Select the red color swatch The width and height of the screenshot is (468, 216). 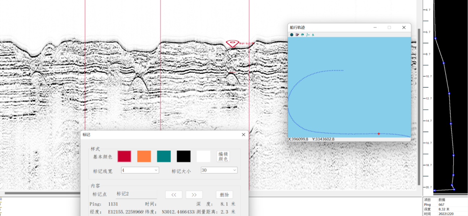coord(124,157)
